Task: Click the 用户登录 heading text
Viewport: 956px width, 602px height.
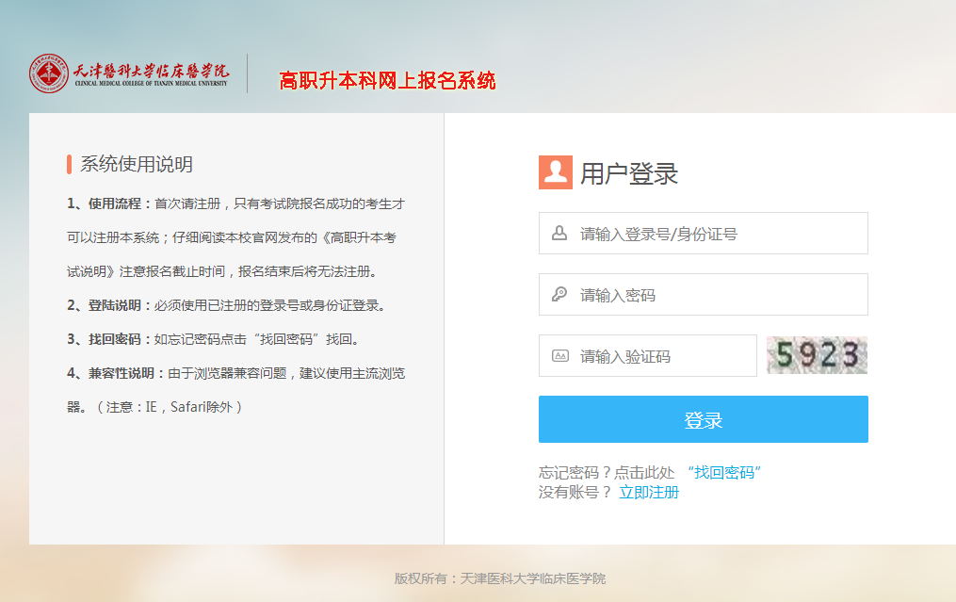Action: point(628,173)
